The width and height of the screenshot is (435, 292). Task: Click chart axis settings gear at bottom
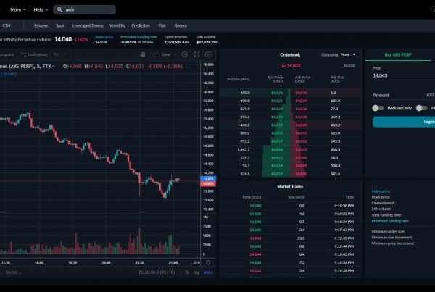coord(208,262)
